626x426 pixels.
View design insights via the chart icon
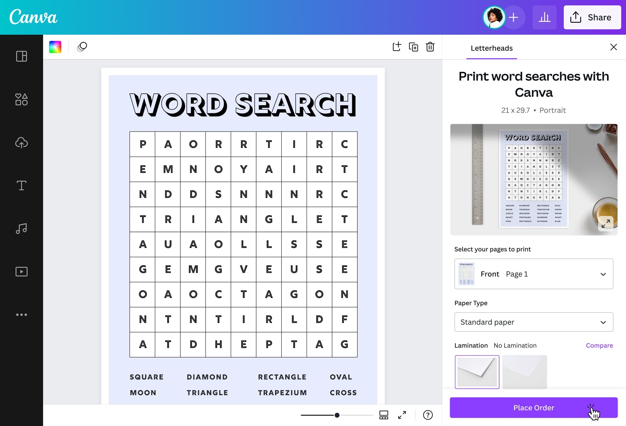point(545,17)
